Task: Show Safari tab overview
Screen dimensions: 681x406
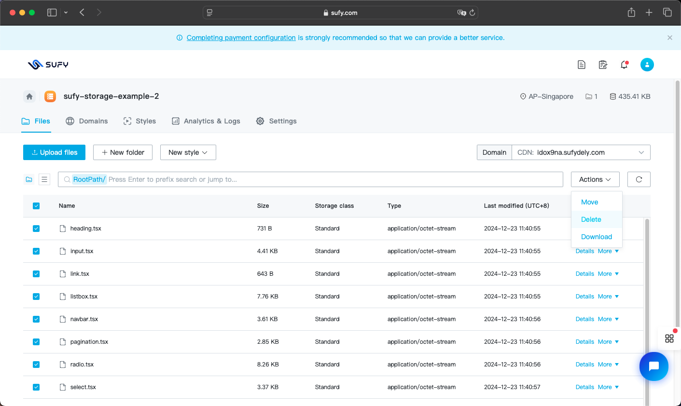Action: 667,13
